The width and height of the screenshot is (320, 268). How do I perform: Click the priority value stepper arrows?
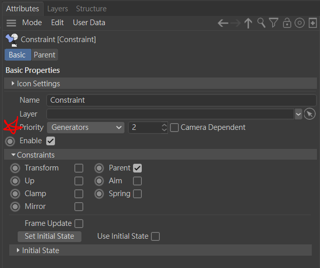pos(164,127)
